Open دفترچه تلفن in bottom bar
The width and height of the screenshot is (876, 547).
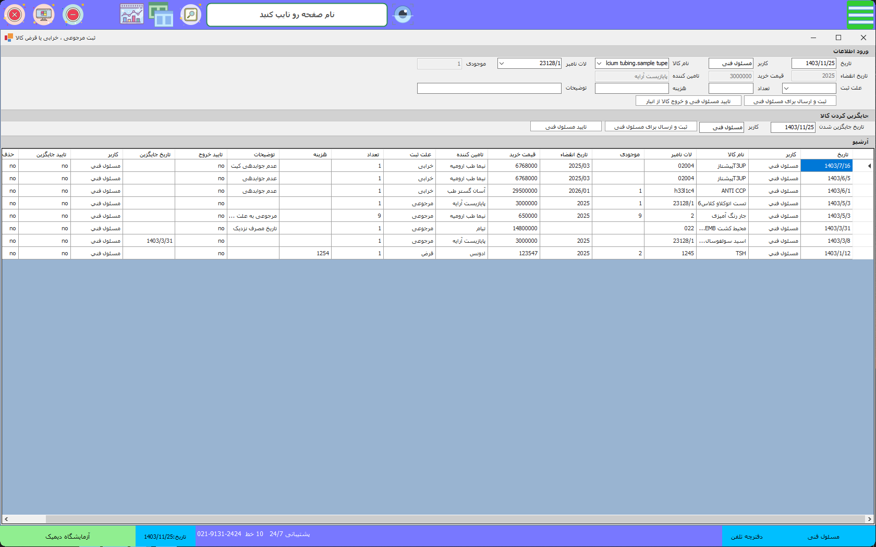tap(746, 537)
